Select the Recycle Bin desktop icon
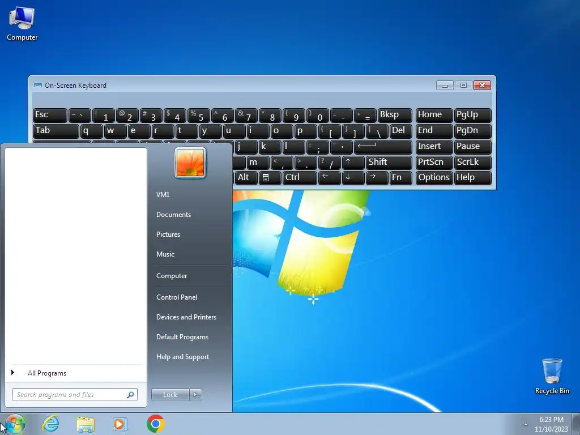This screenshot has width=580, height=435. point(552,376)
